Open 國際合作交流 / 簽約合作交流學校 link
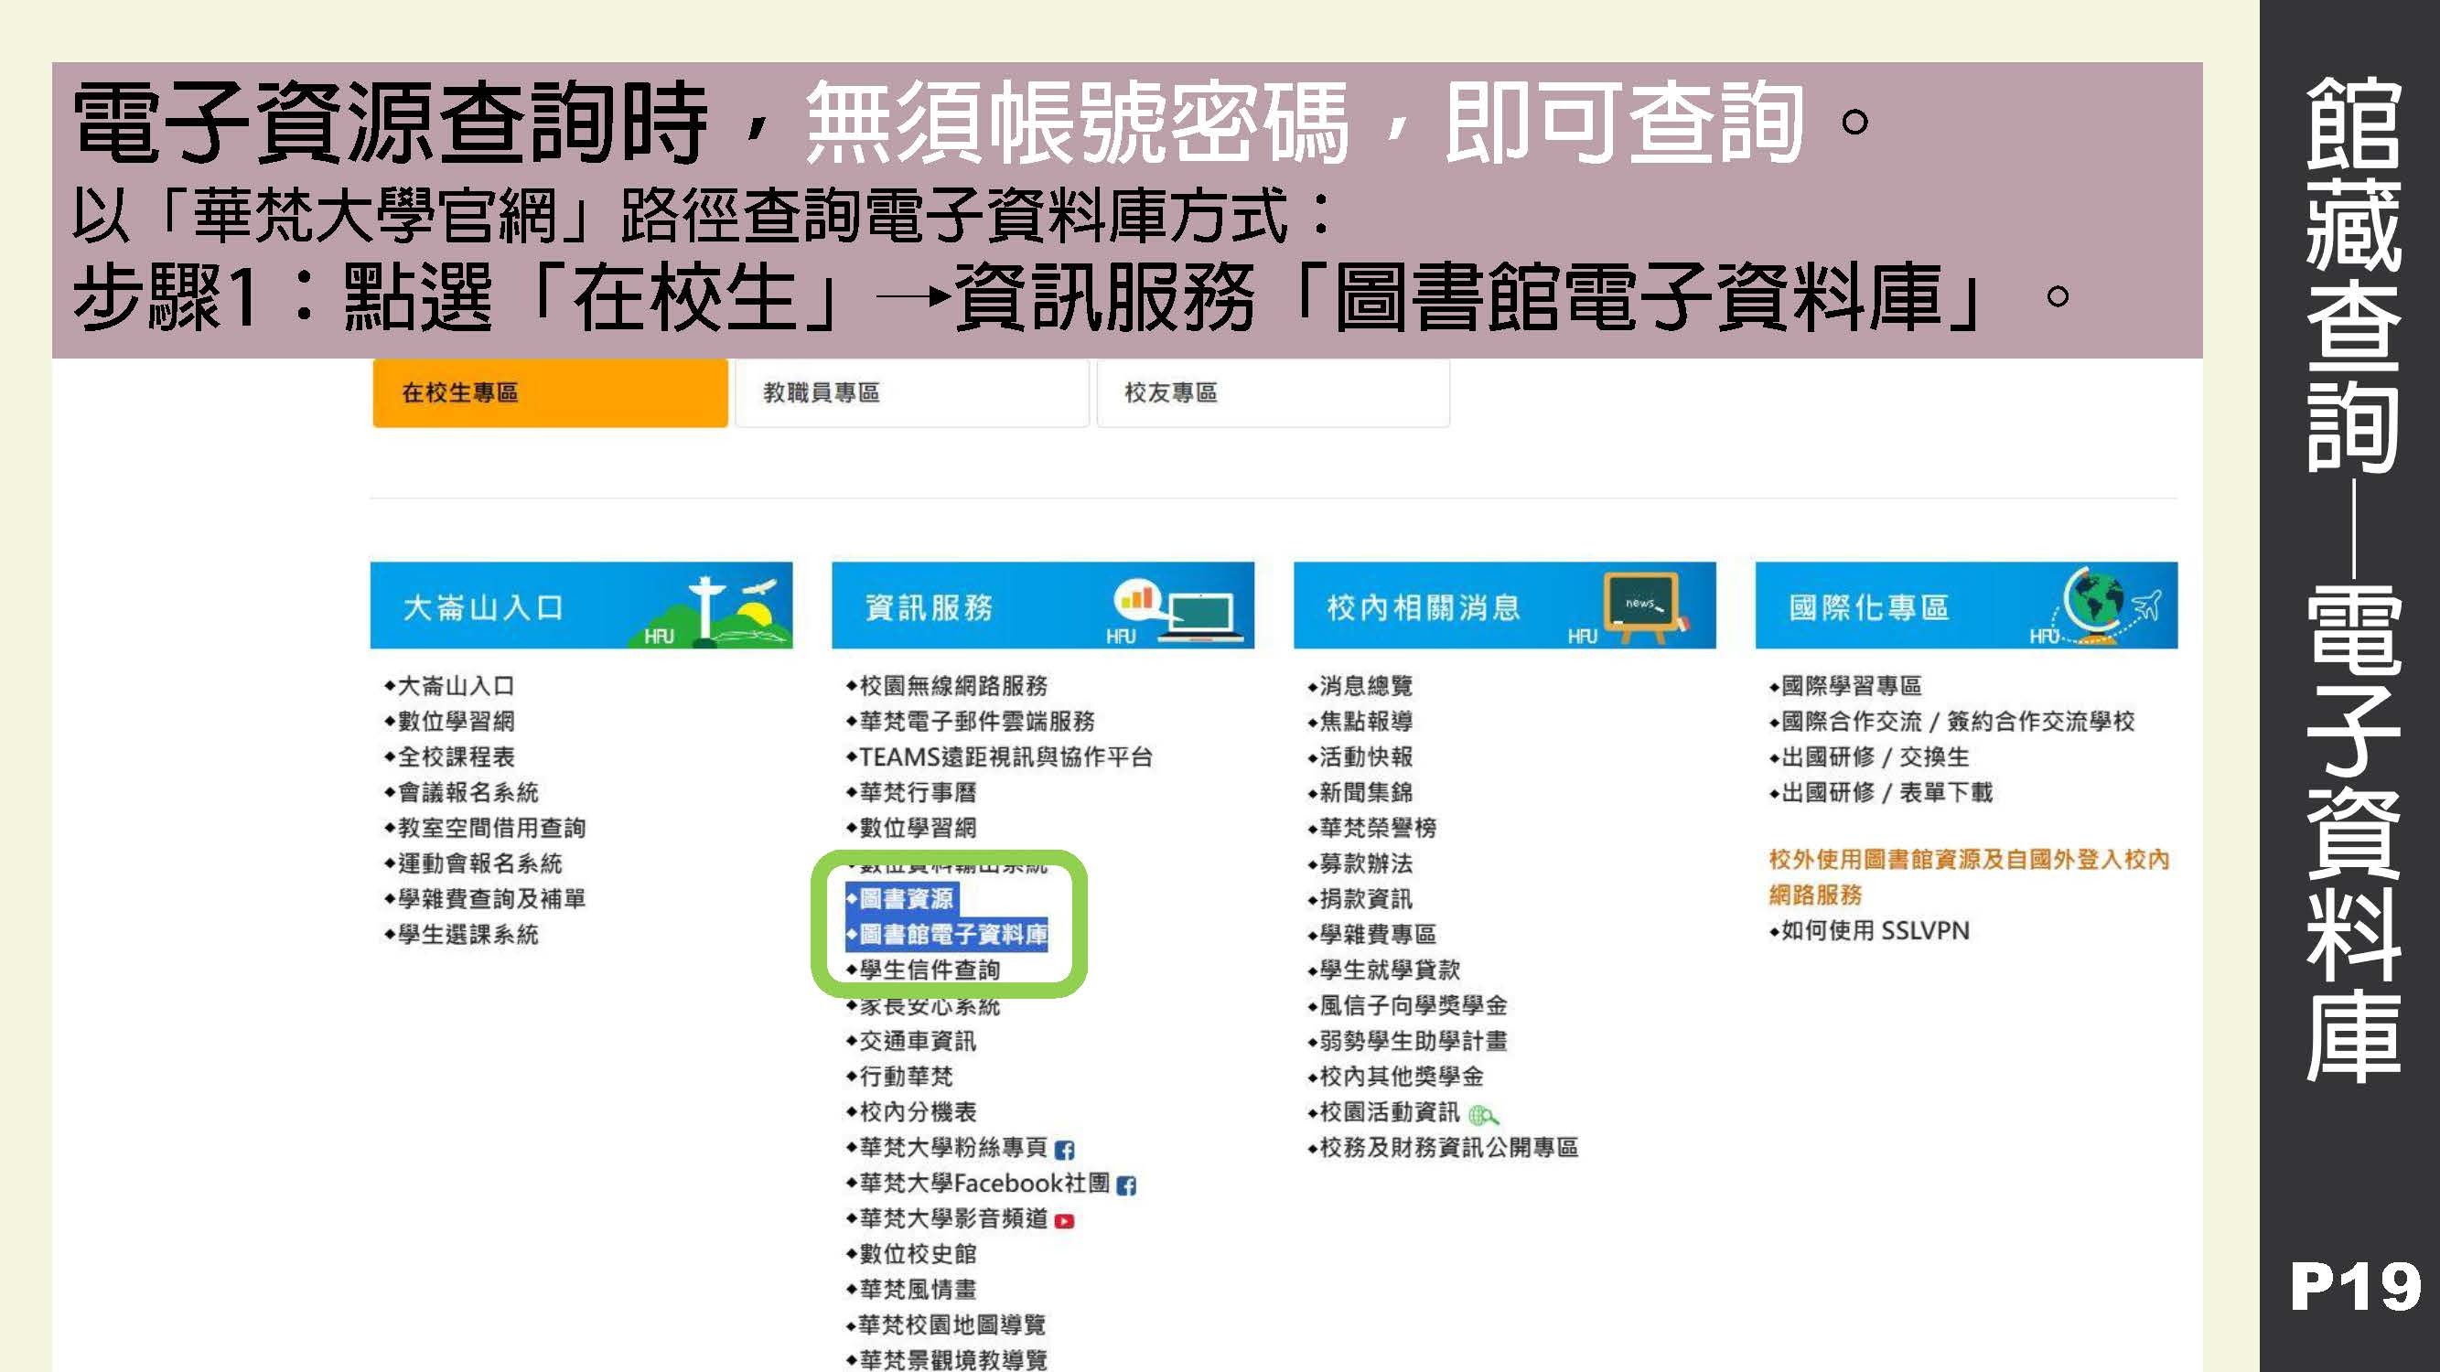The height and width of the screenshot is (1372, 2440). (1958, 722)
